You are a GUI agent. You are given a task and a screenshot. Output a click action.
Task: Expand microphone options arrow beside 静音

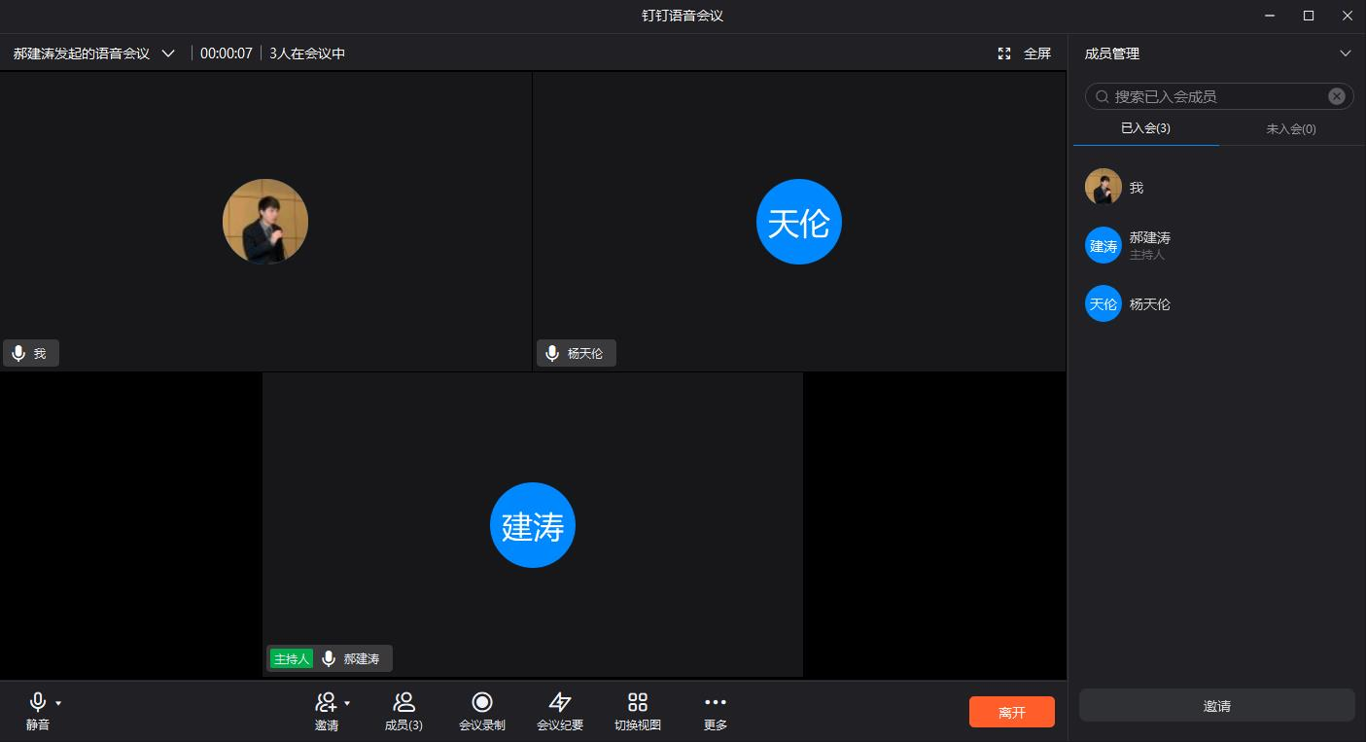click(x=58, y=703)
